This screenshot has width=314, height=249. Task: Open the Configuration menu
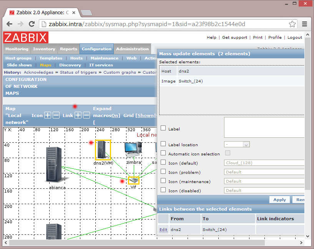96,49
